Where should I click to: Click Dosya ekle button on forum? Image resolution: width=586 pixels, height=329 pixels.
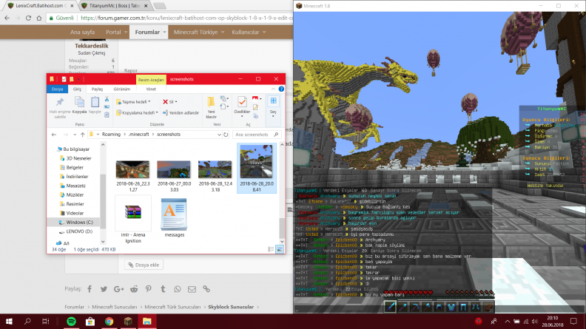tap(144, 265)
